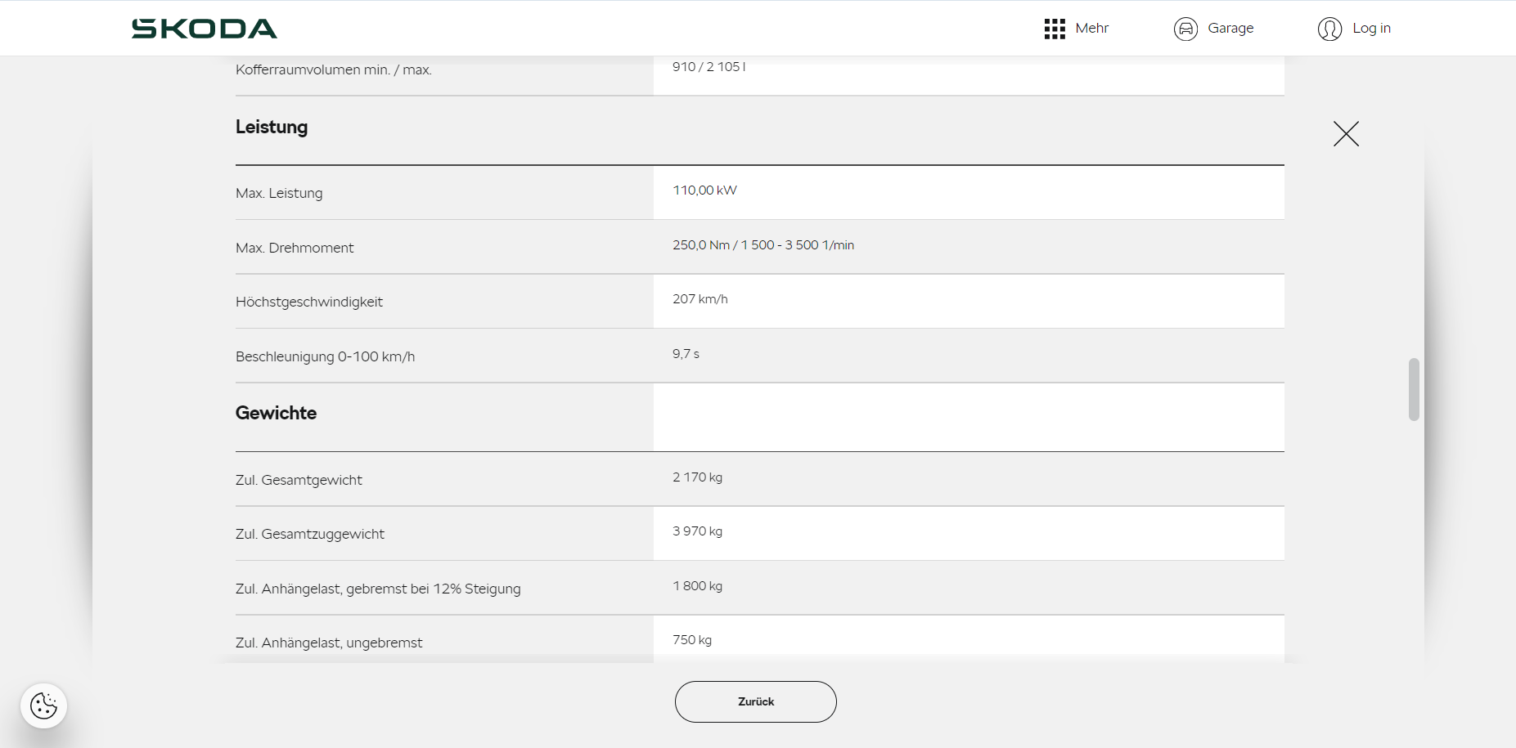1516x748 pixels.
Task: Click the page scrollbar thumb
Action: tap(1414, 389)
